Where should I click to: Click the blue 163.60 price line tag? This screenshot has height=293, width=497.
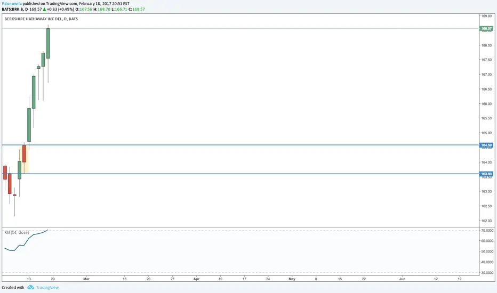point(486,174)
